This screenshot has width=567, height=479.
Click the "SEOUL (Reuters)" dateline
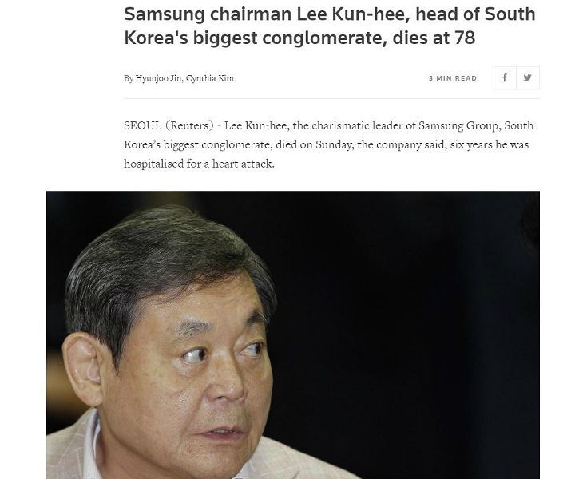click(x=168, y=126)
